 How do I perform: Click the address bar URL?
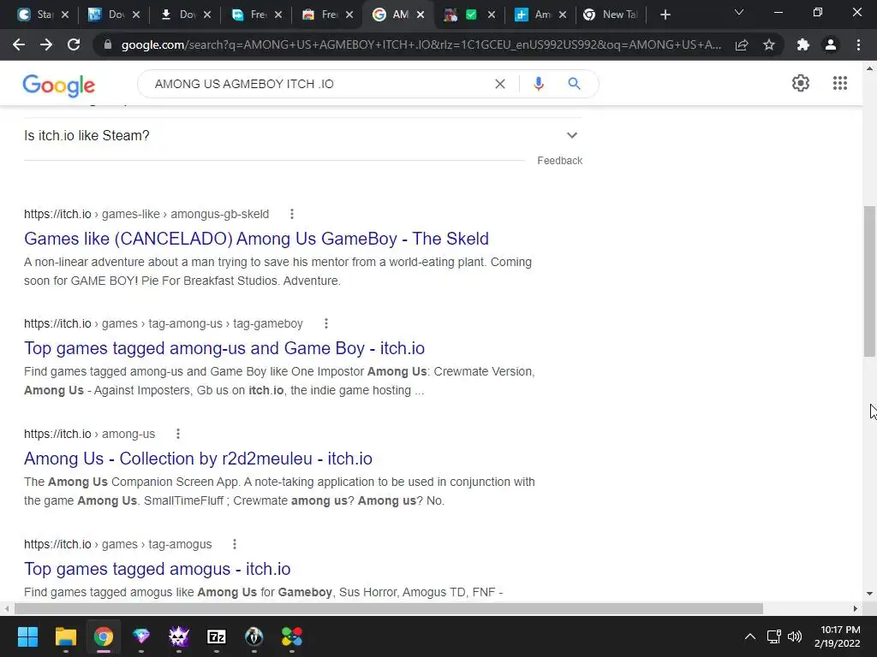tap(421, 44)
